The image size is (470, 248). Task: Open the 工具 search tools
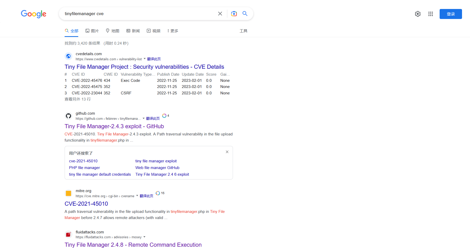point(243,31)
